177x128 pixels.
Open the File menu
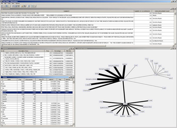2,4
